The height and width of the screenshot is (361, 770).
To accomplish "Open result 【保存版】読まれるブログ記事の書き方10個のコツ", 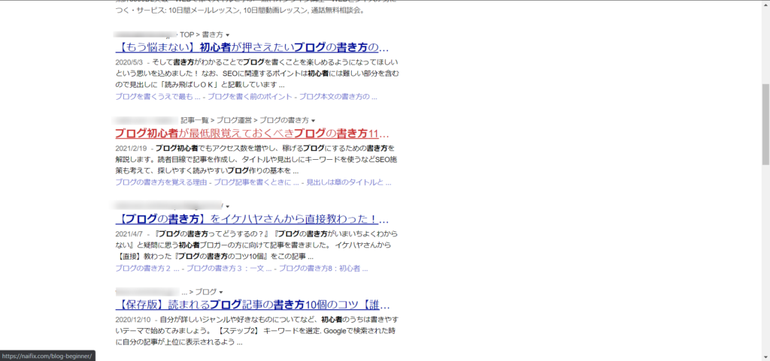I will pyautogui.click(x=253, y=305).
